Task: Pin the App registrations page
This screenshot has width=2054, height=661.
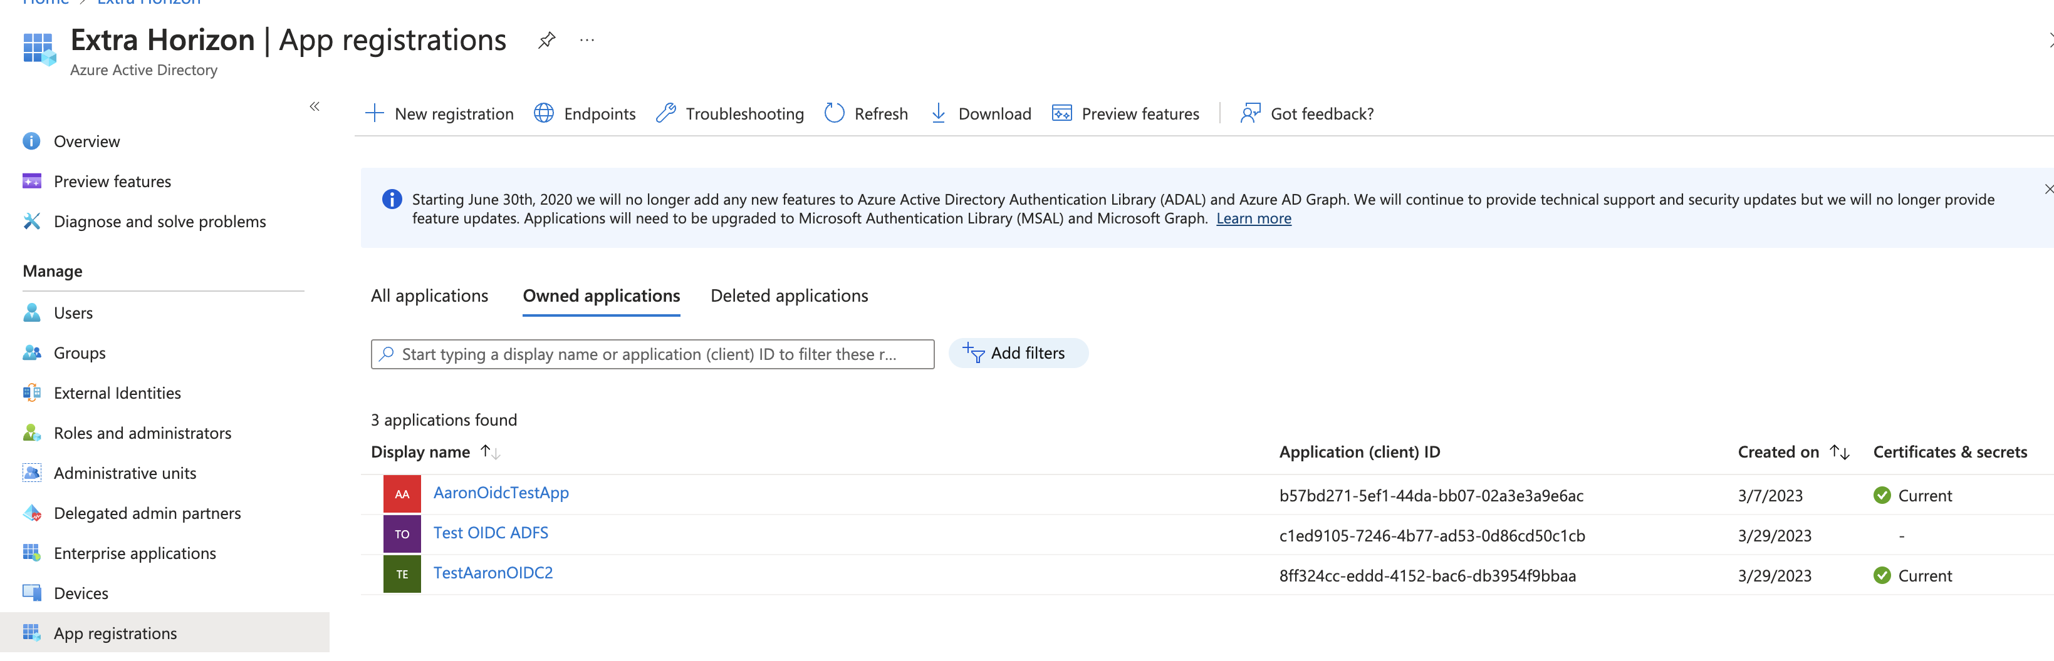Action: pos(546,40)
